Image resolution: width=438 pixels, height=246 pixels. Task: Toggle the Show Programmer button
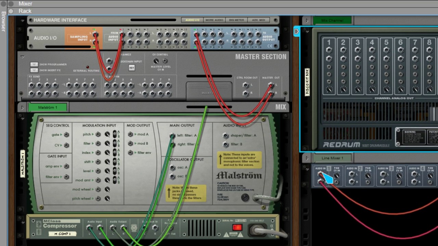(x=34, y=64)
